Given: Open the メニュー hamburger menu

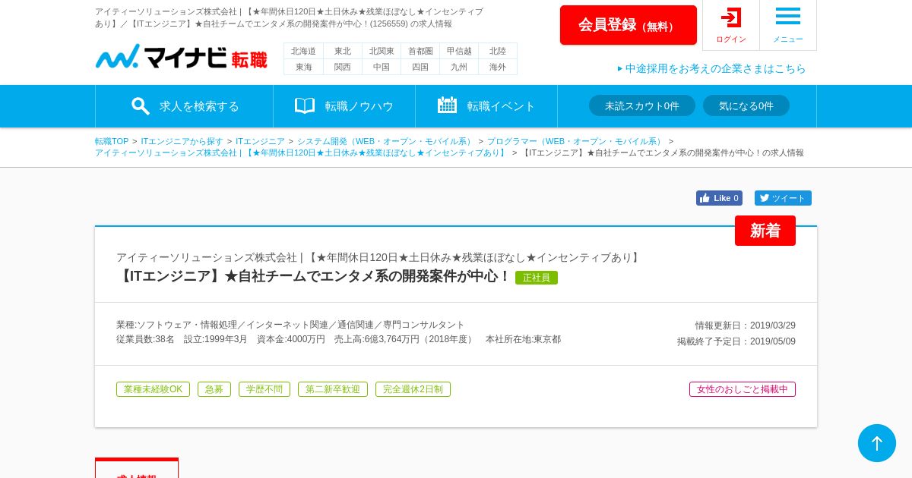Looking at the screenshot, I should [788, 25].
